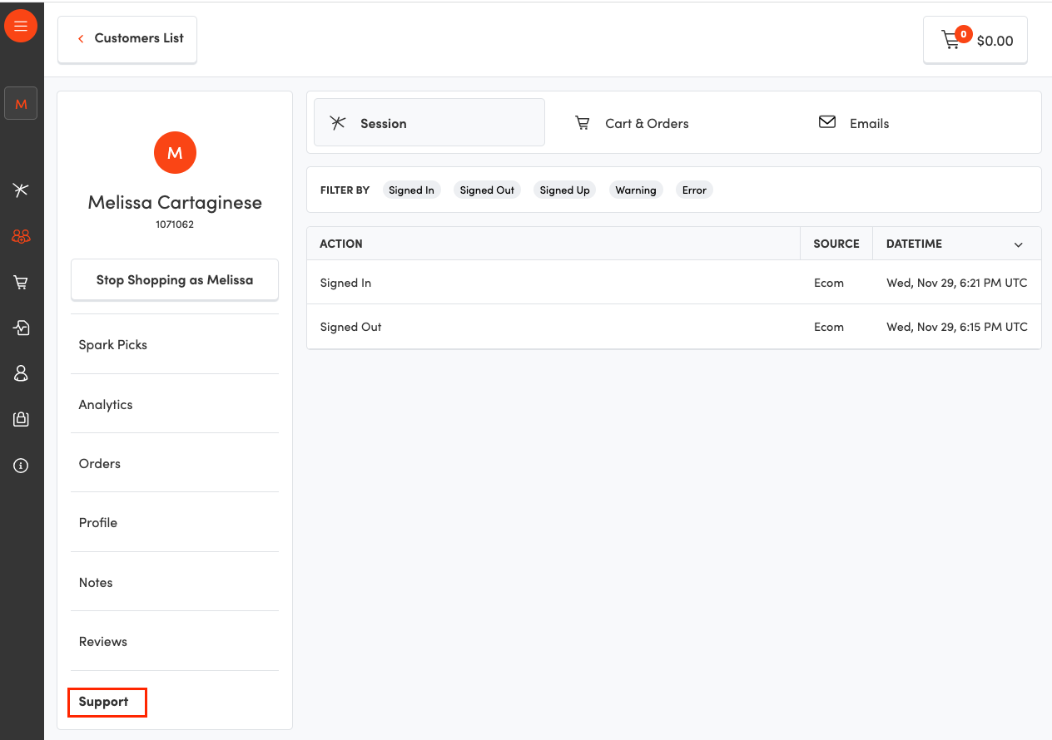This screenshot has width=1052, height=740.
Task: Go back to Customers List
Action: pos(127,39)
